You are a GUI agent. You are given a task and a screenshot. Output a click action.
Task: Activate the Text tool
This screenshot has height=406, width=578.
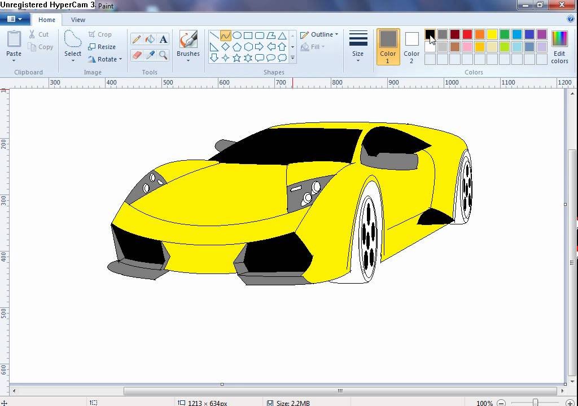click(163, 39)
